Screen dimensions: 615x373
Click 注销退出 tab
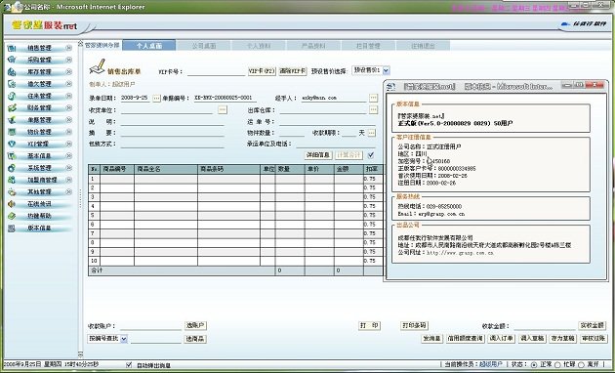(x=423, y=46)
